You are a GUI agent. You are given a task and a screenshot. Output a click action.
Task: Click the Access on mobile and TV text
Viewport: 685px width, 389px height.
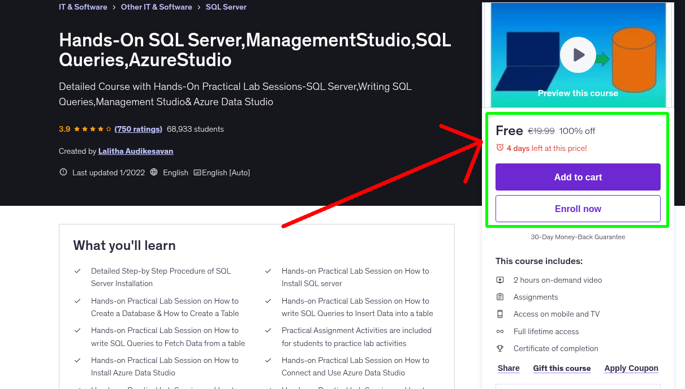(x=557, y=314)
